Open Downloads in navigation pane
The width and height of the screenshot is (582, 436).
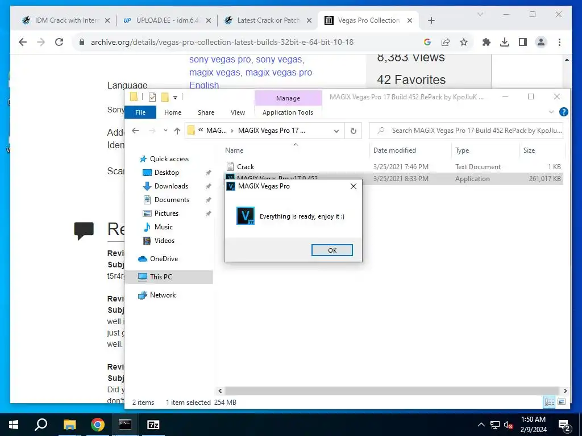(171, 186)
